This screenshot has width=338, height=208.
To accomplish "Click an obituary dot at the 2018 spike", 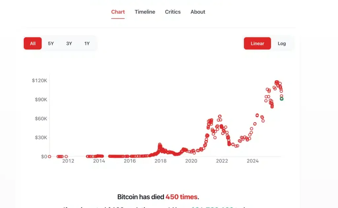I will point(159,144).
